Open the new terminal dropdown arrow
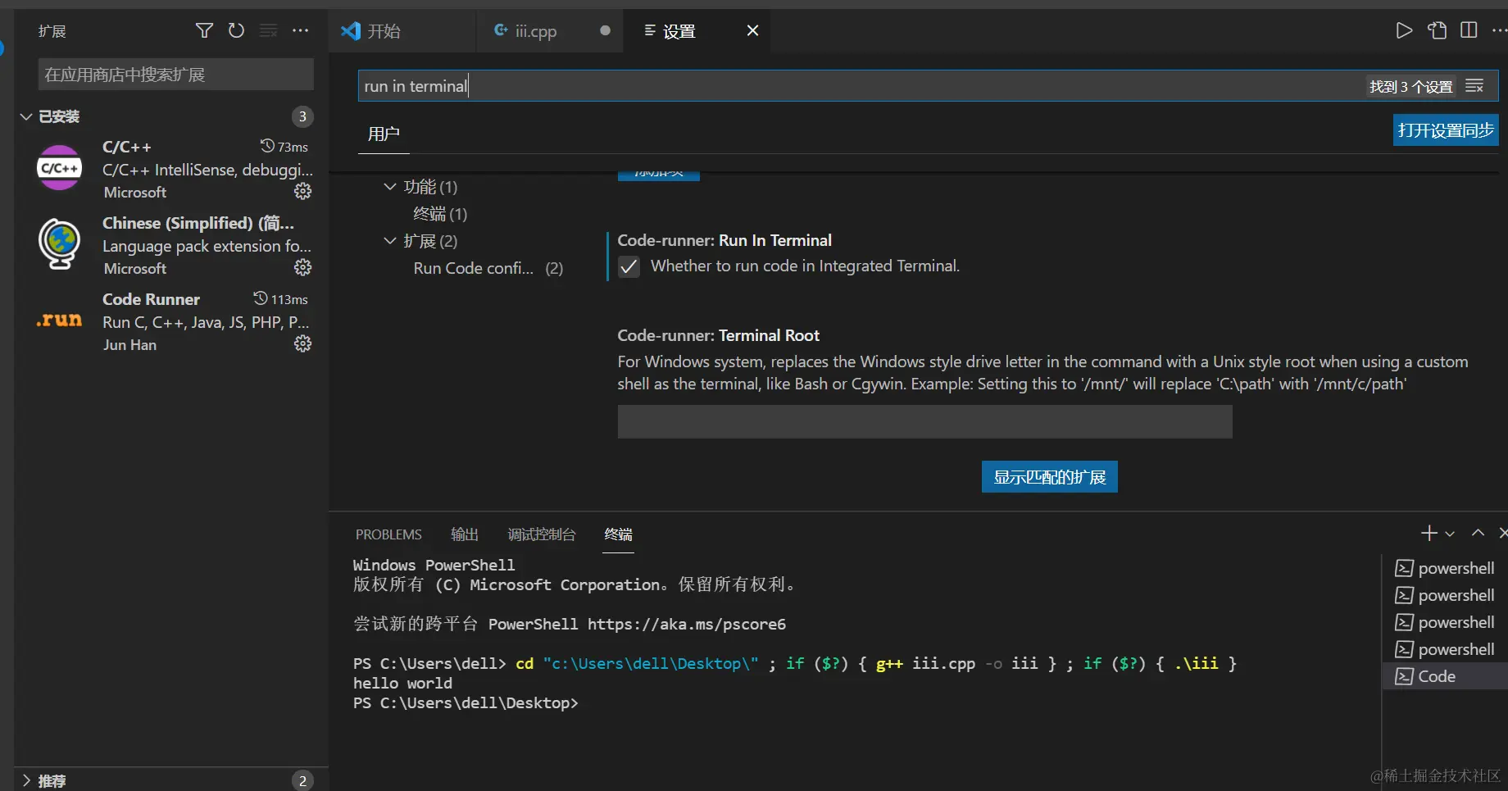Screen dimensions: 1508x791 pyautogui.click(x=1450, y=534)
